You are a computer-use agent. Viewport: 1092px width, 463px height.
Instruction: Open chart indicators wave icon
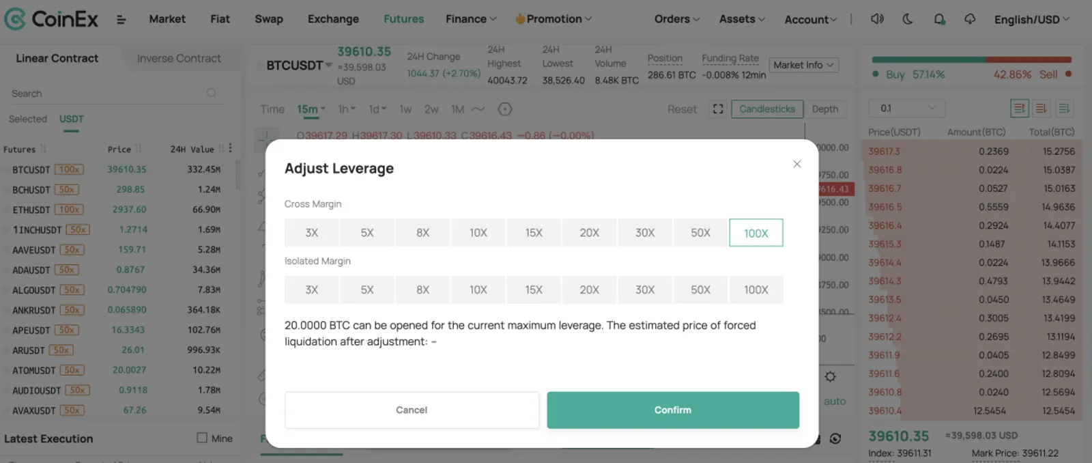click(x=478, y=109)
